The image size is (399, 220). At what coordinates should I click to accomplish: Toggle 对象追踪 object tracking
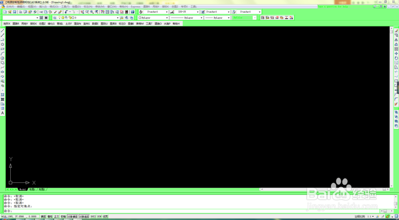(84, 216)
